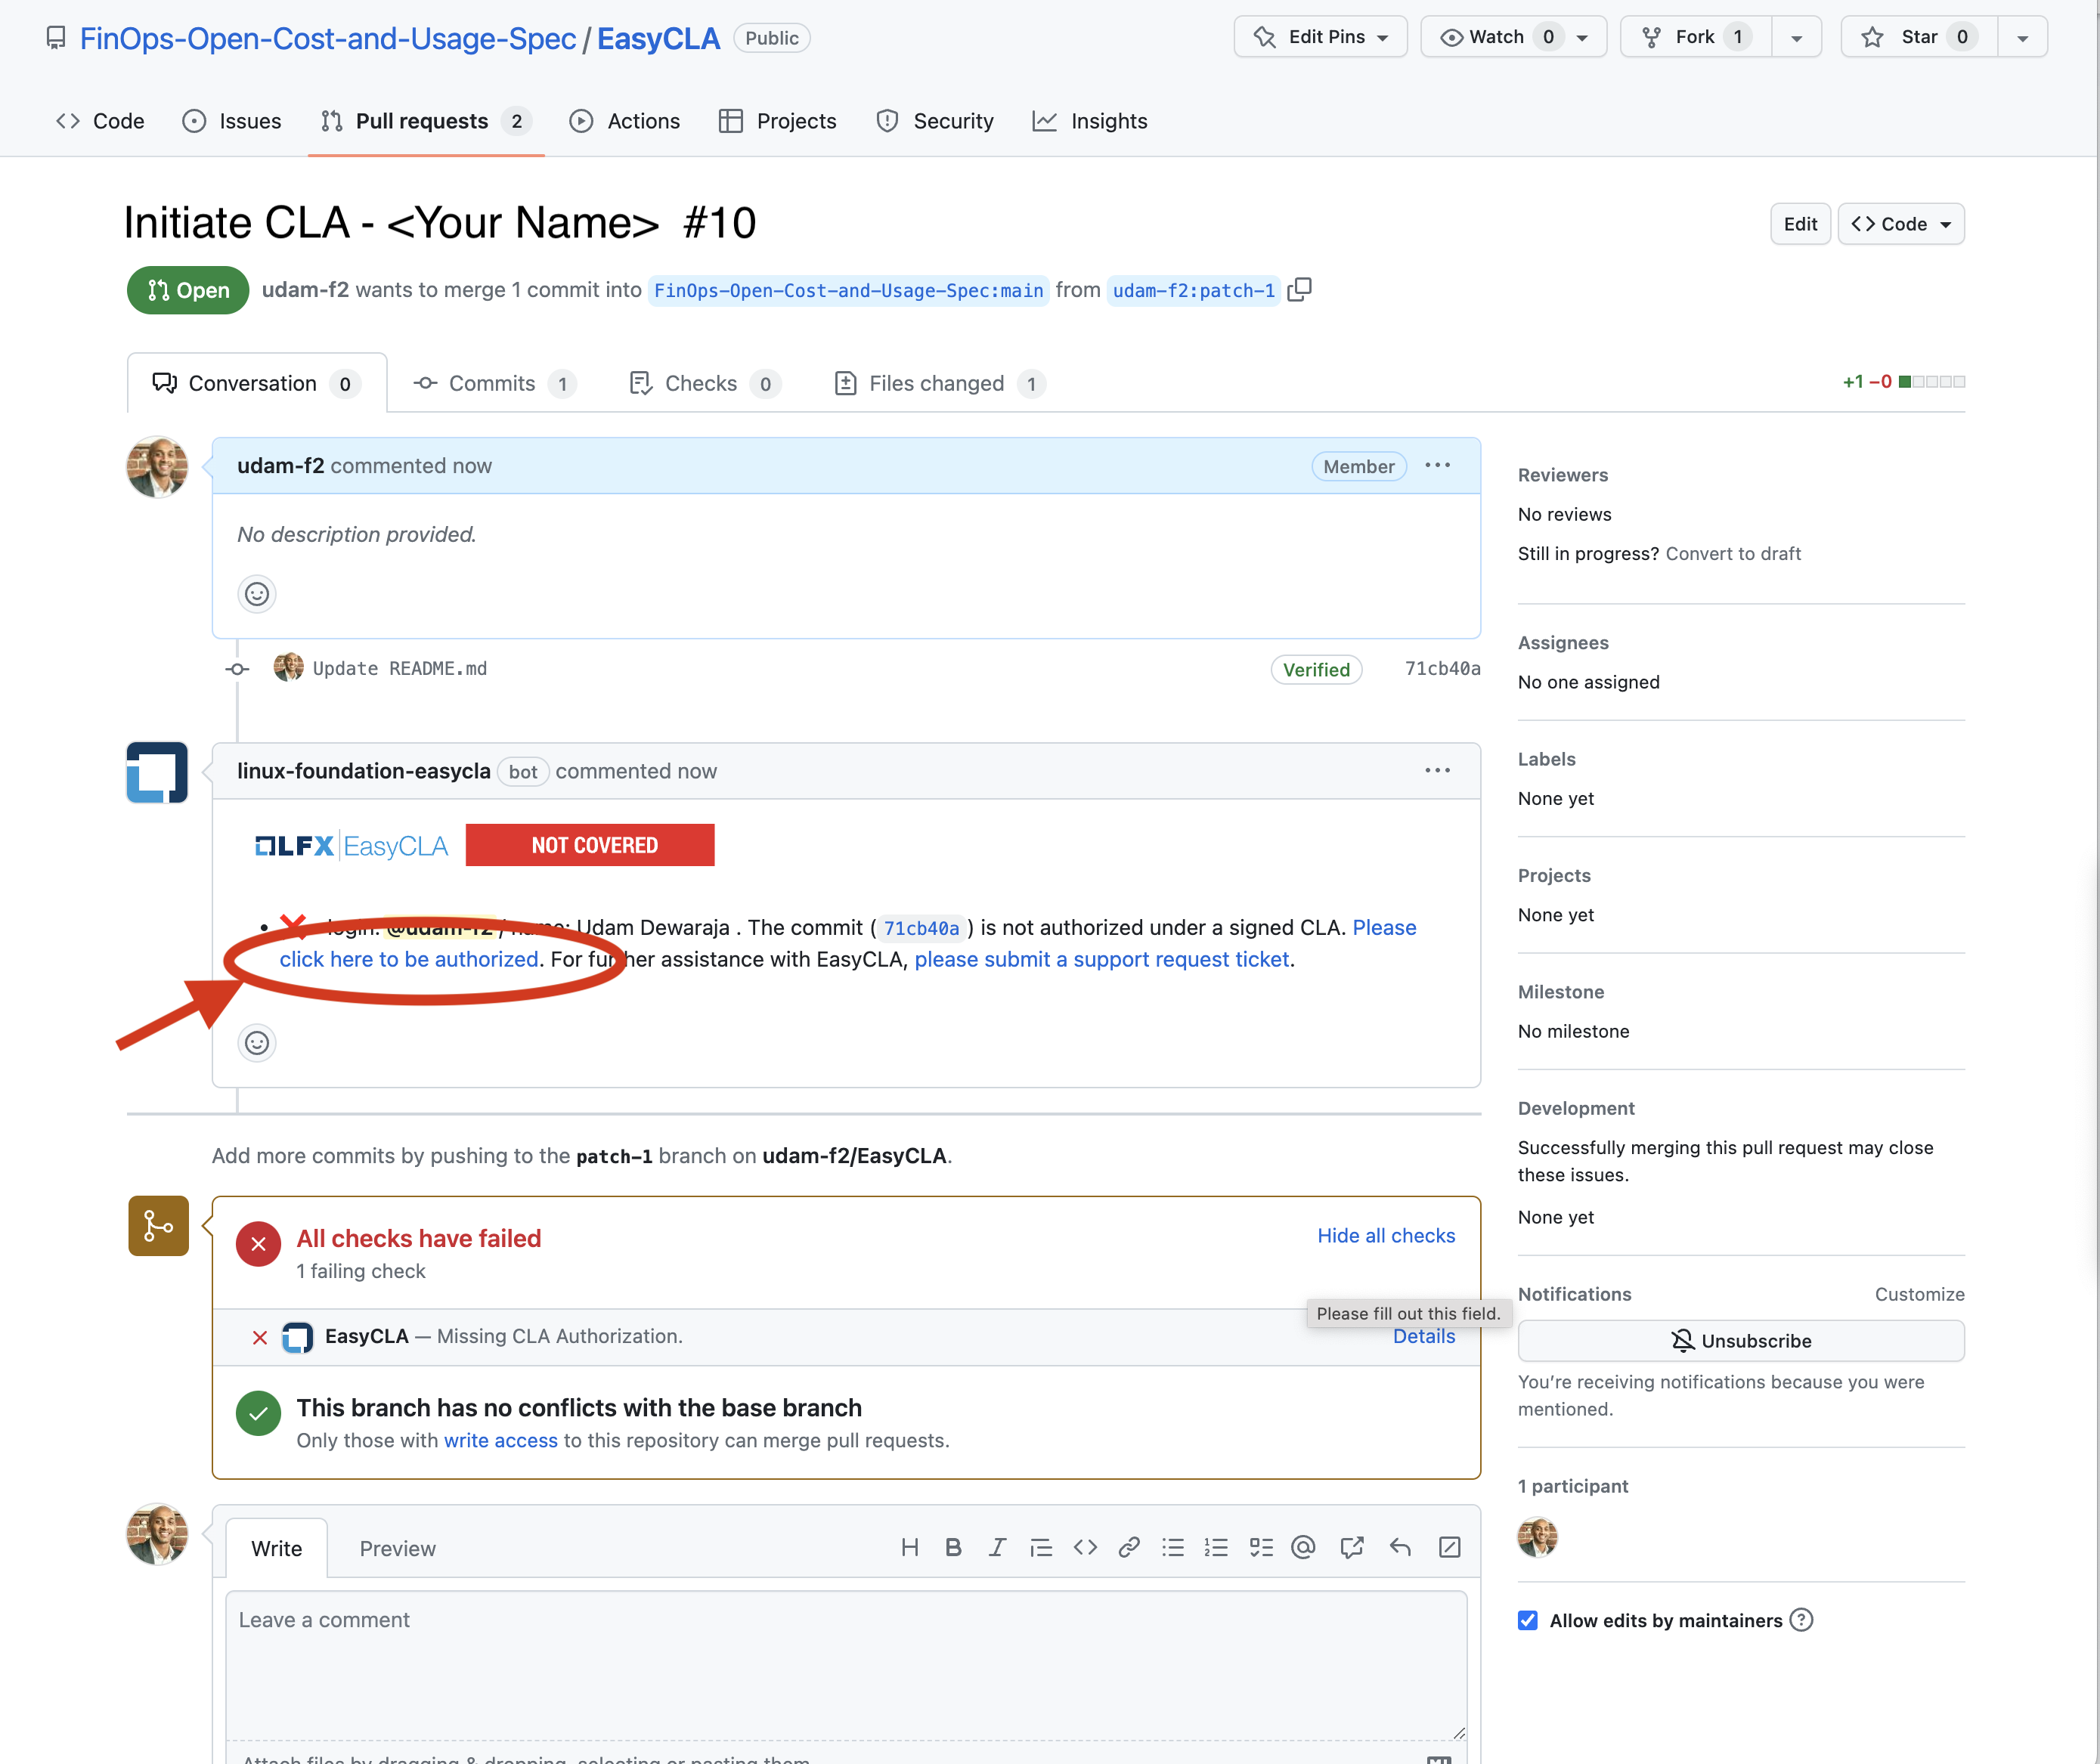2100x1764 pixels.
Task: Click the Bold formatting icon
Action: point(953,1548)
